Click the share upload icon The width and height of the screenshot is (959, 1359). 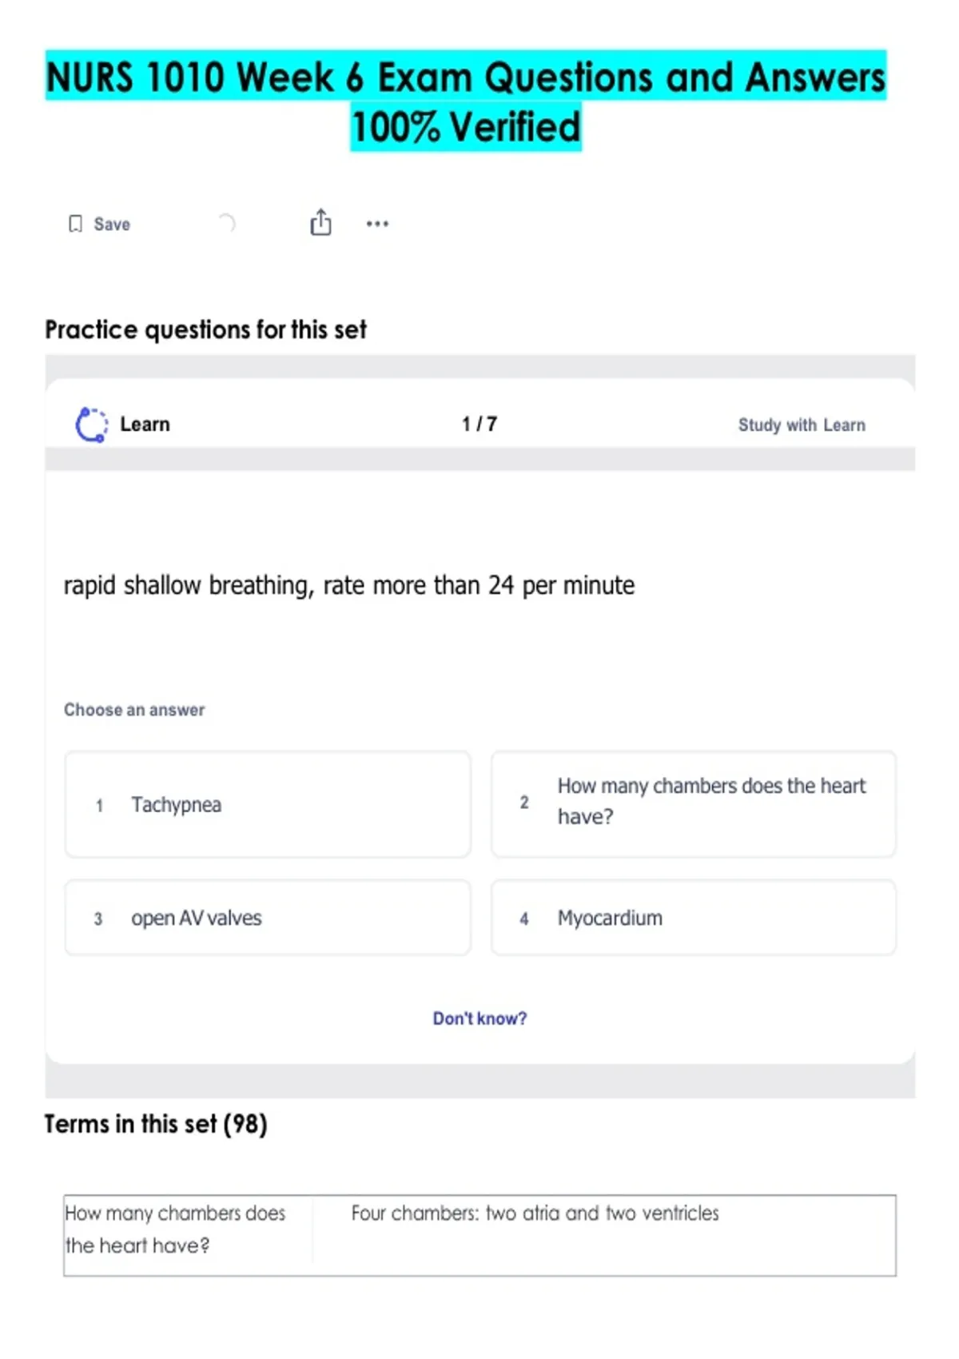tap(320, 223)
